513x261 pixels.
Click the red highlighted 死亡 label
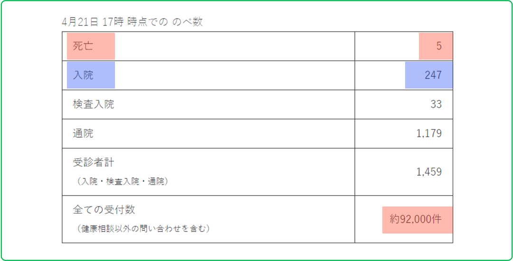83,46
